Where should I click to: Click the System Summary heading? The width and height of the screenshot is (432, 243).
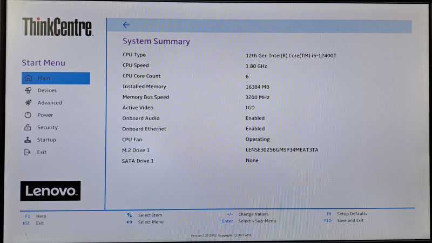[x=156, y=41]
